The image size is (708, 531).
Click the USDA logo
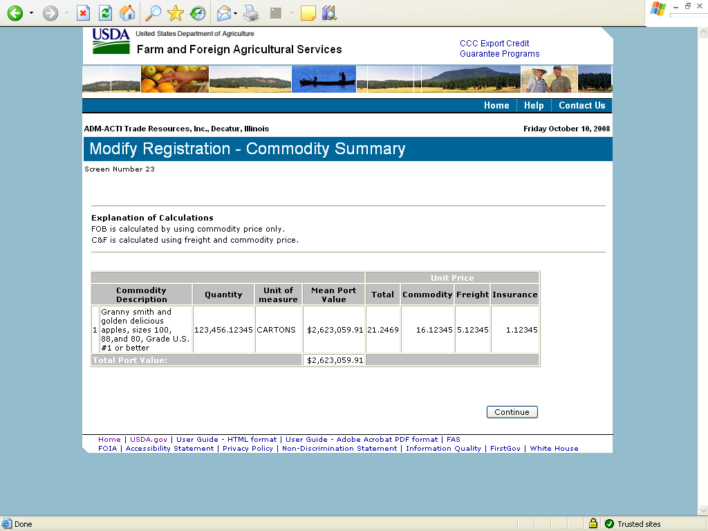pos(111,41)
